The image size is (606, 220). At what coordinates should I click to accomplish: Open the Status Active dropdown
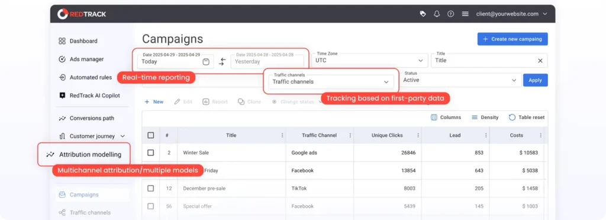click(460, 80)
